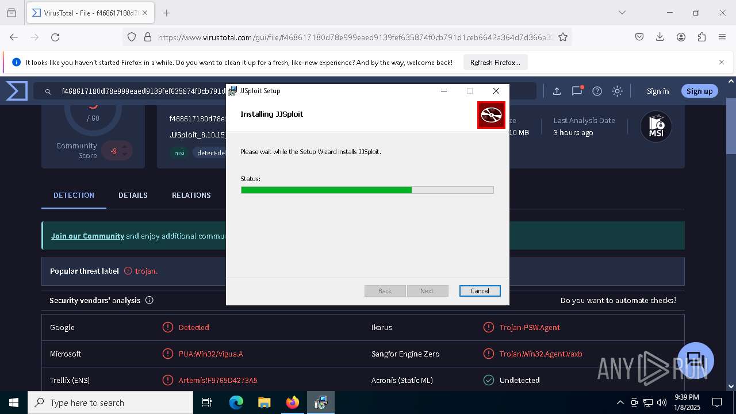
Task: Click the Refresh Firefox button
Action: pos(495,63)
